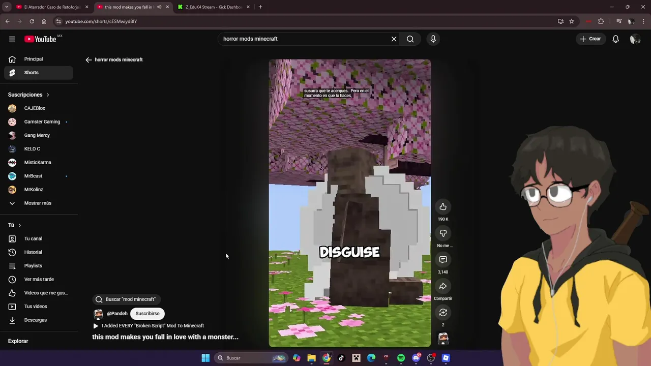Navigate back in the browser

(7, 21)
